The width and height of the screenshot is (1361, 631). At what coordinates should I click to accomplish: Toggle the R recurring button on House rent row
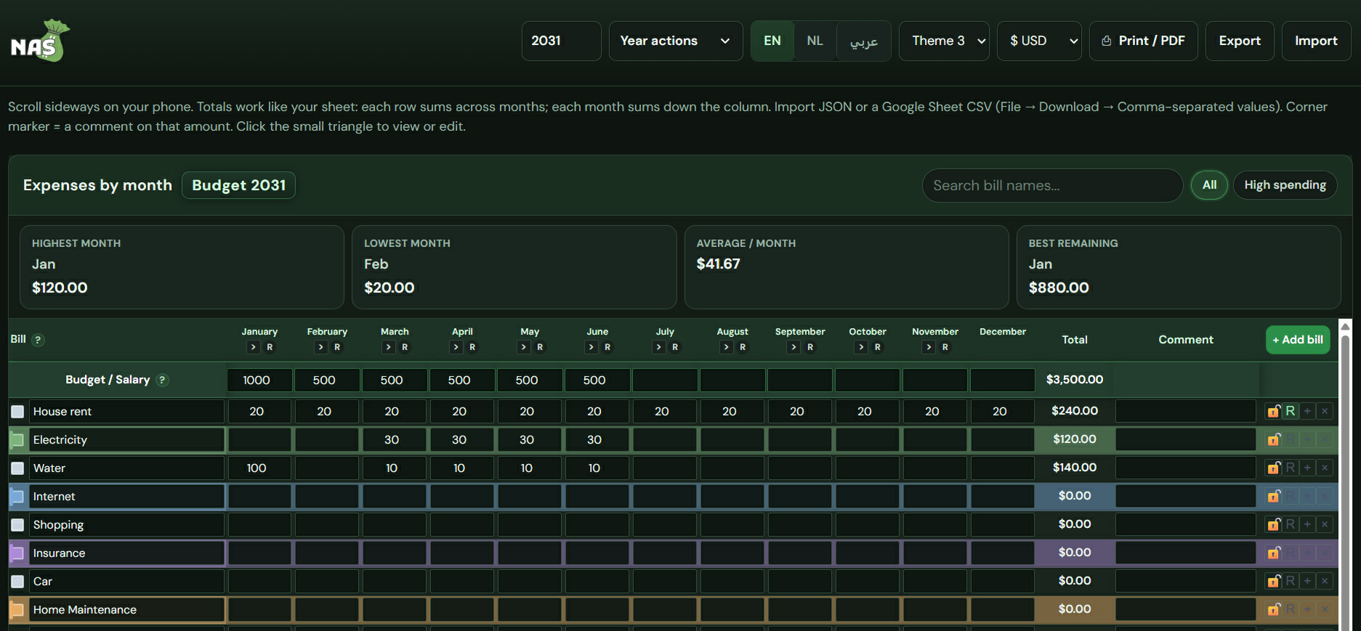pos(1291,411)
